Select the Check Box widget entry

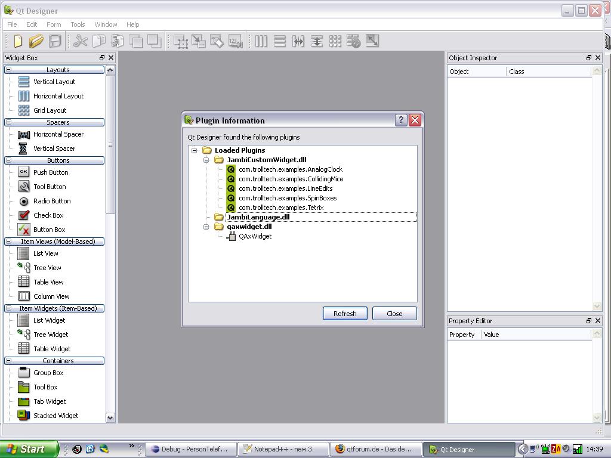(x=48, y=215)
